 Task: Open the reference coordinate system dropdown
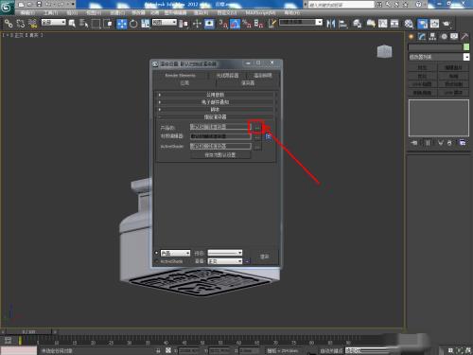point(165,22)
